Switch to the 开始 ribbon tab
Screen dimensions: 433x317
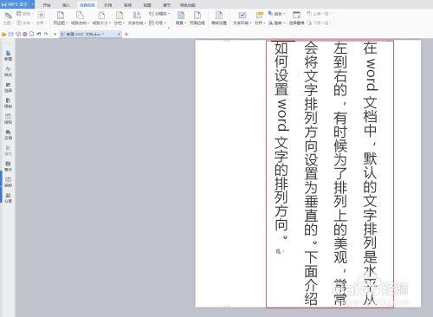coord(47,5)
